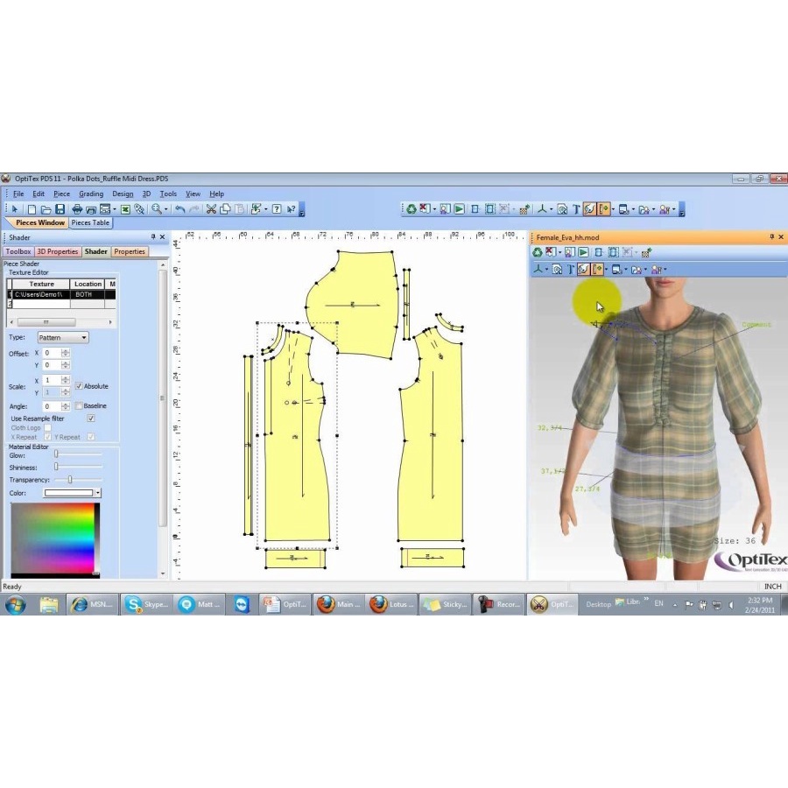Expand the page setup icon dropdown arrow
Viewport: 788px width, 788px height.
tap(114, 209)
